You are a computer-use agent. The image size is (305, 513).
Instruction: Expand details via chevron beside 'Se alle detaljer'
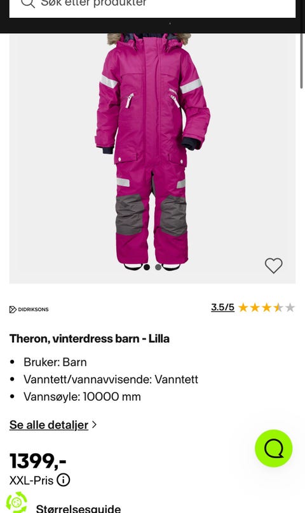coord(94,424)
